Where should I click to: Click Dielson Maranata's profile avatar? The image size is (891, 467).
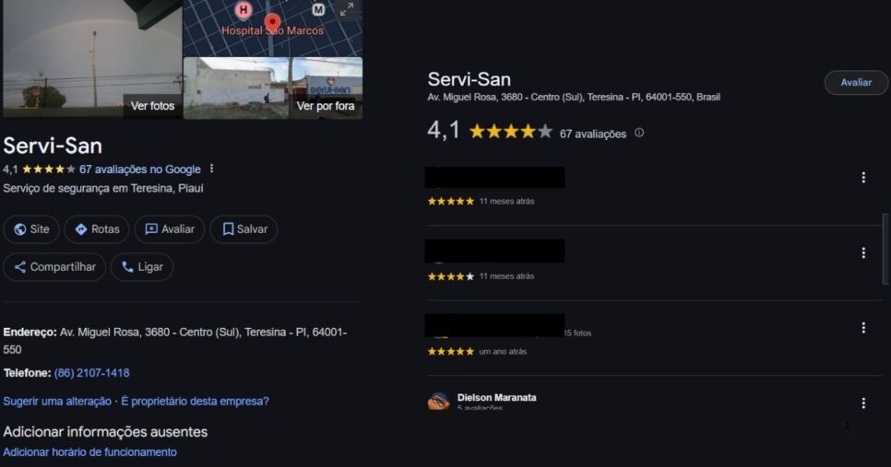[x=438, y=402]
